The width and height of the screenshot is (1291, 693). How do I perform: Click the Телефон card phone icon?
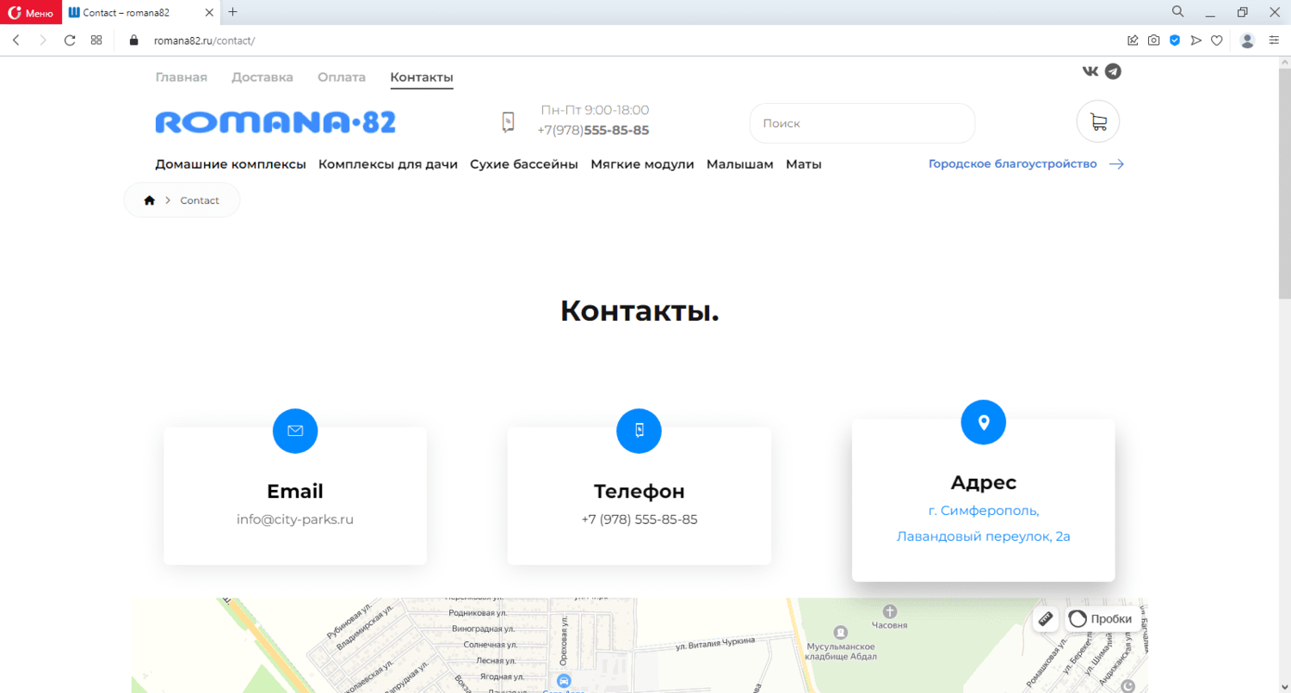click(639, 431)
